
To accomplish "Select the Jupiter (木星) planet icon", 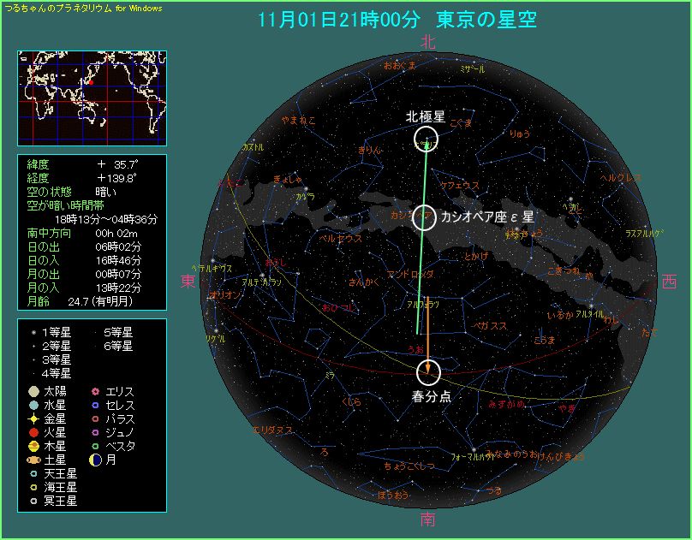I will click(x=33, y=445).
